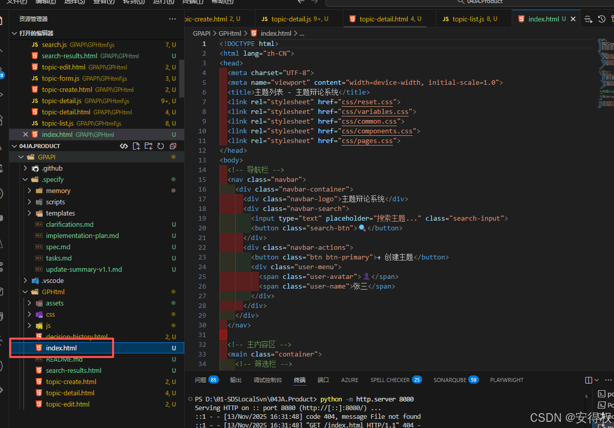Select the first terminal instance icon

[x=602, y=394]
